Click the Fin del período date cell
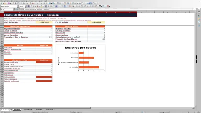Viewport: 201px width, 113px height. [x=96, y=22]
